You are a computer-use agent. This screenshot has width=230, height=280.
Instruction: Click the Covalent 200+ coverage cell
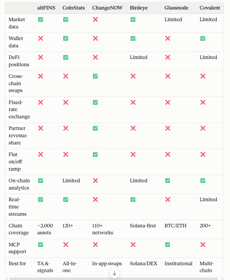(x=205, y=226)
